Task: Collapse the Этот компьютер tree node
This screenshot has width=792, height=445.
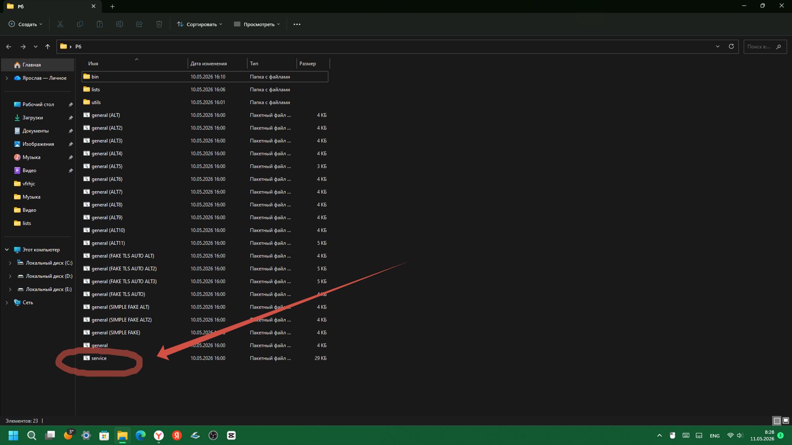Action: click(x=7, y=250)
